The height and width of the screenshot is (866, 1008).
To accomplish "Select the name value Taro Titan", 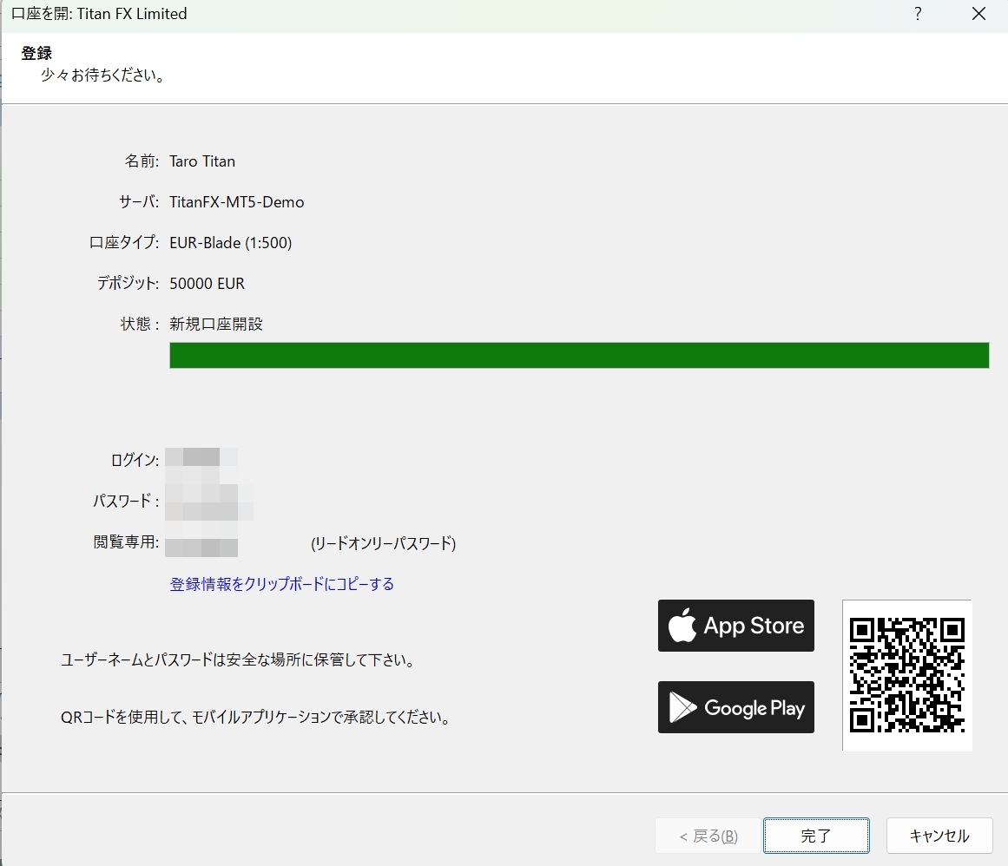I will point(202,161).
